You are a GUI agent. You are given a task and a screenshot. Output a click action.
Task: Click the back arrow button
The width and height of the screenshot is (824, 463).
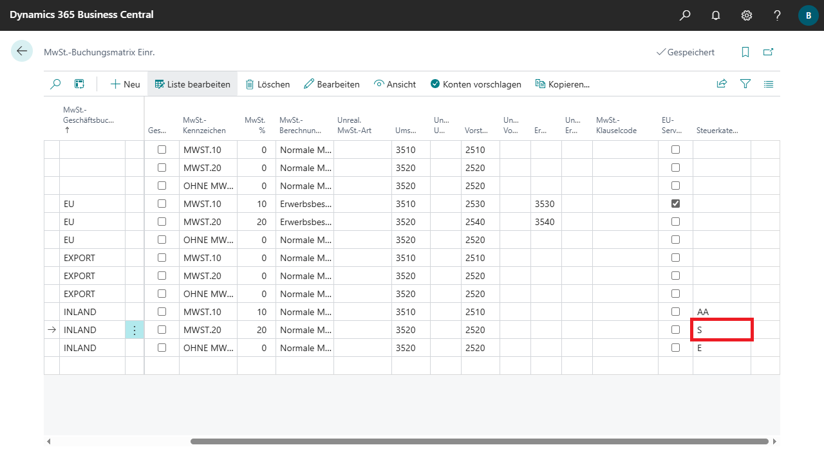(x=22, y=51)
